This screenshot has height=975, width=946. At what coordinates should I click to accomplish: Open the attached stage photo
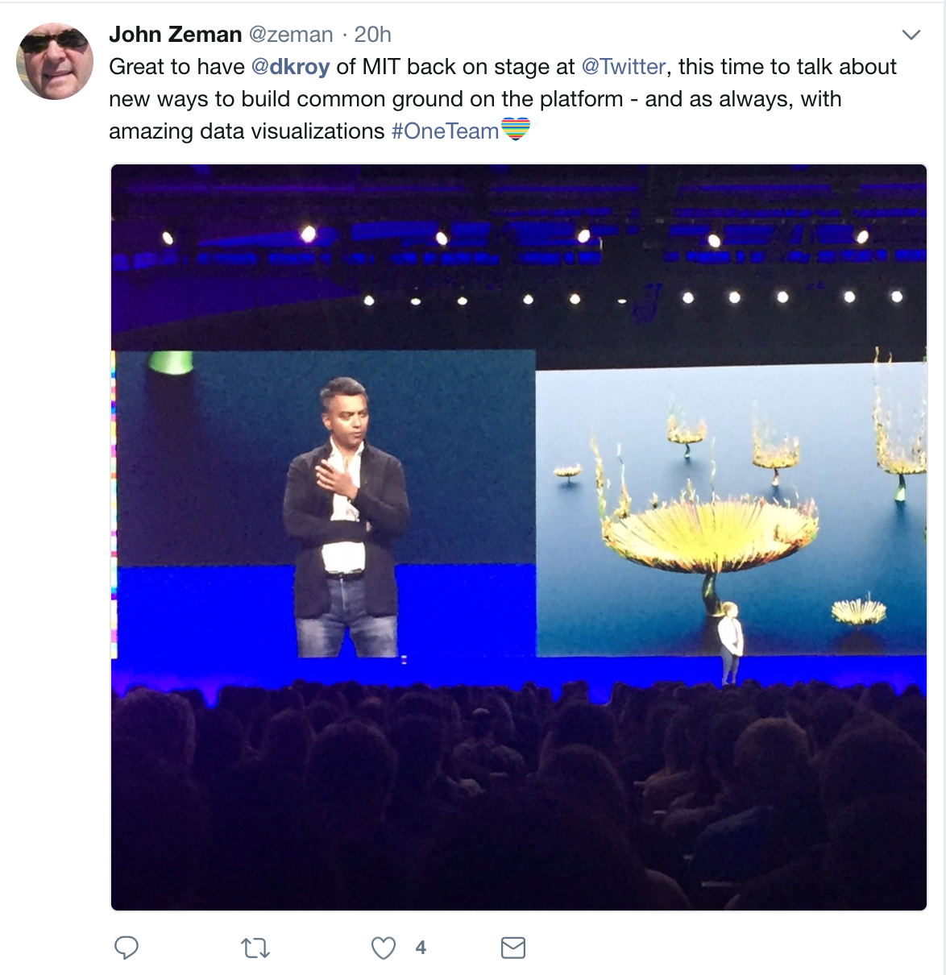(x=519, y=537)
